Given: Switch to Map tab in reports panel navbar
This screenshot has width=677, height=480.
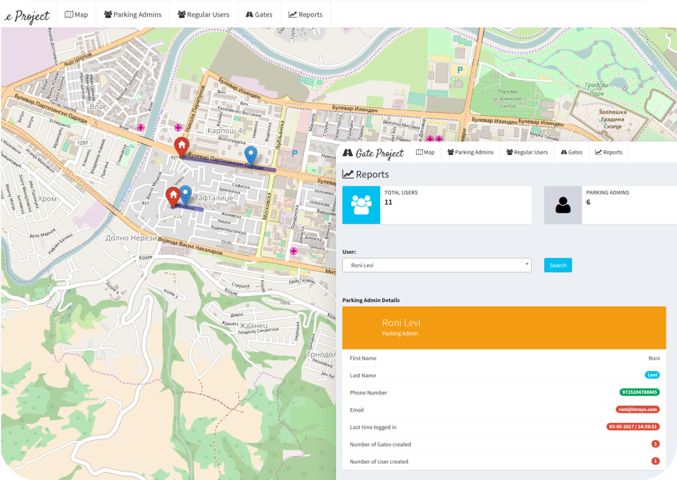Looking at the screenshot, I should (x=425, y=152).
